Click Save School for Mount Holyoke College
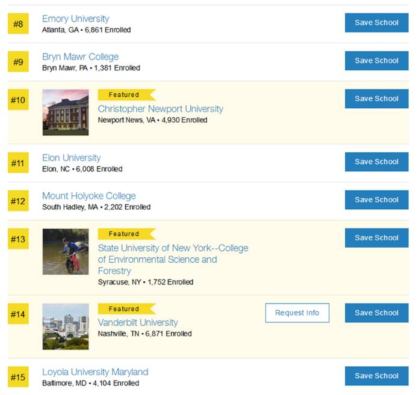 pos(376,200)
